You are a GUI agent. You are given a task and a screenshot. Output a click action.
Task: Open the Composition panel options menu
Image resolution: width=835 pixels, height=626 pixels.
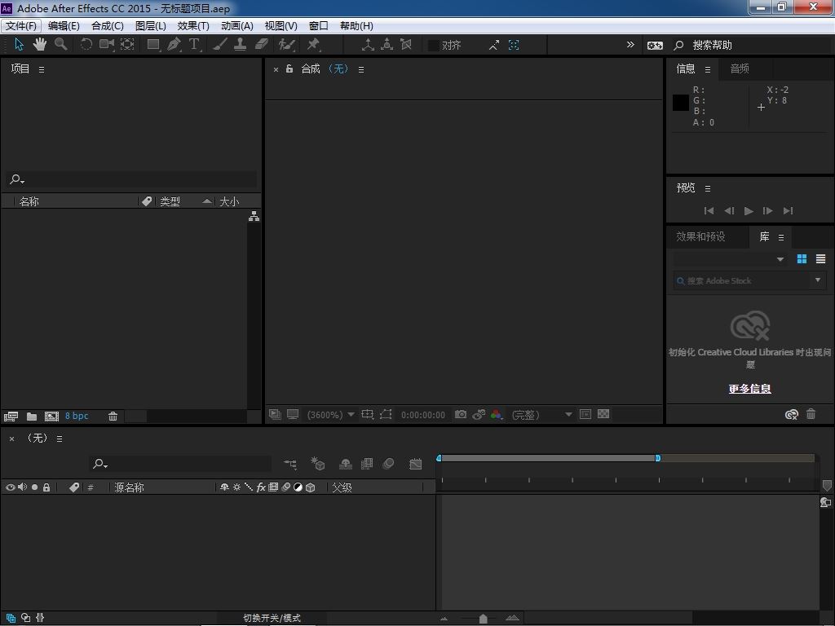point(361,69)
